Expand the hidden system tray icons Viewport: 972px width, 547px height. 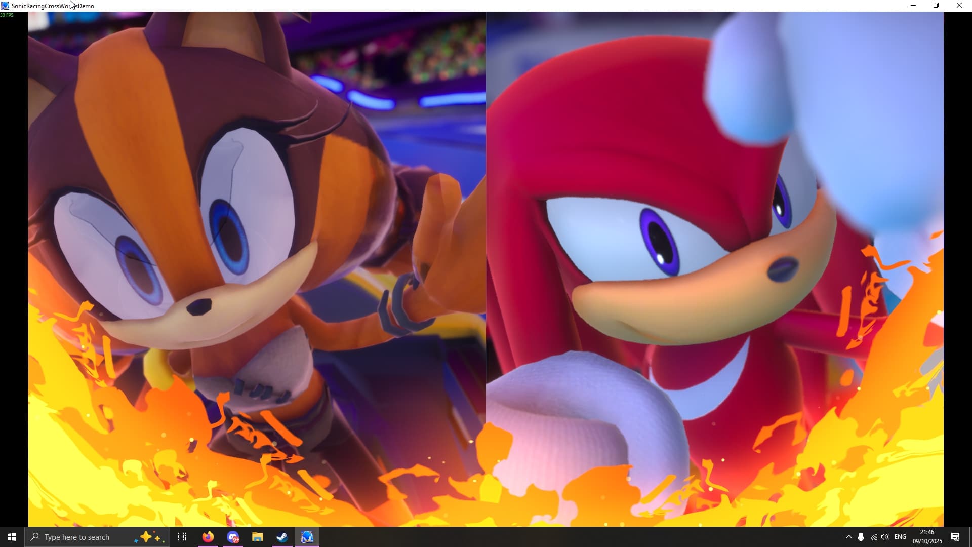click(848, 537)
